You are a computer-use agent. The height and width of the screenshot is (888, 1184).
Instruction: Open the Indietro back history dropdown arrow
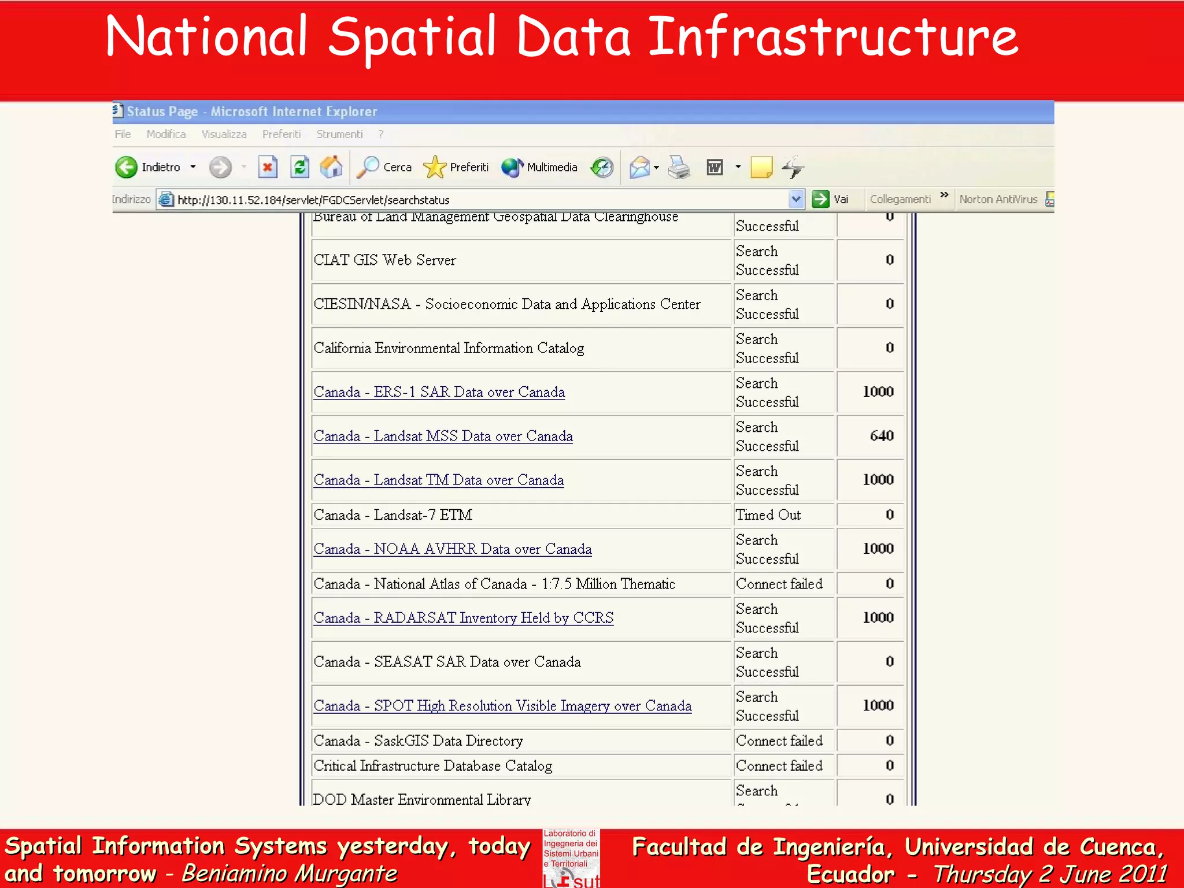[193, 167]
